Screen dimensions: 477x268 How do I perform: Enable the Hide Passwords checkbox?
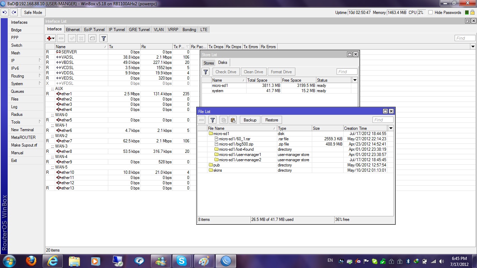(x=431, y=12)
